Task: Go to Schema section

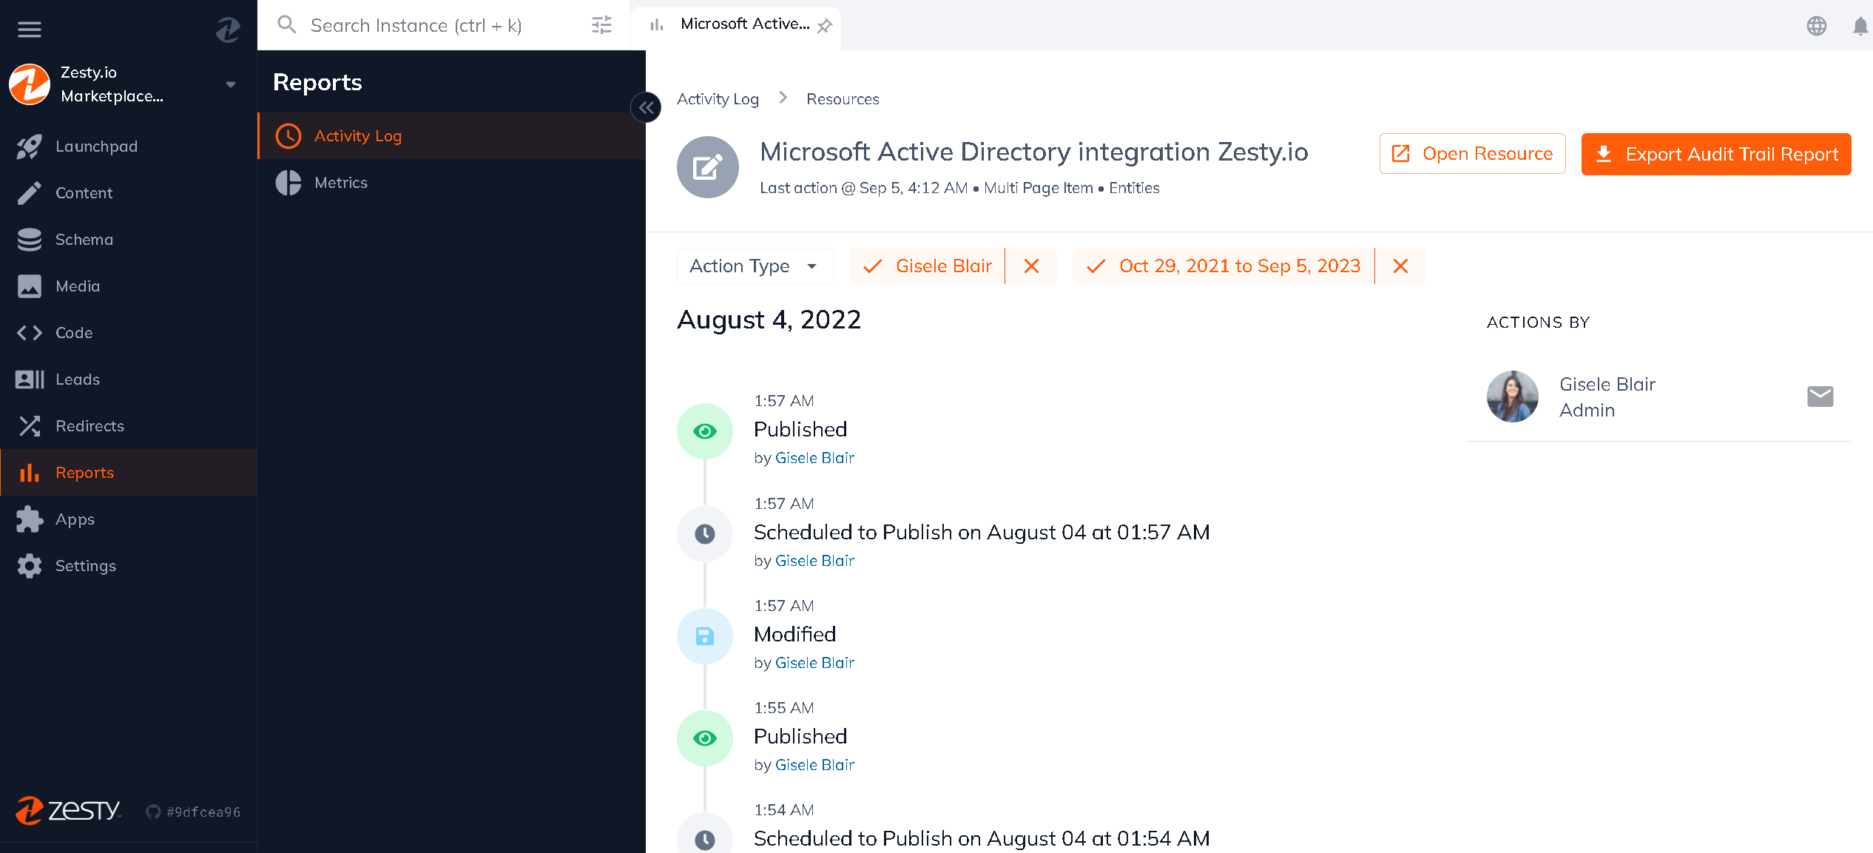Action: (129, 240)
